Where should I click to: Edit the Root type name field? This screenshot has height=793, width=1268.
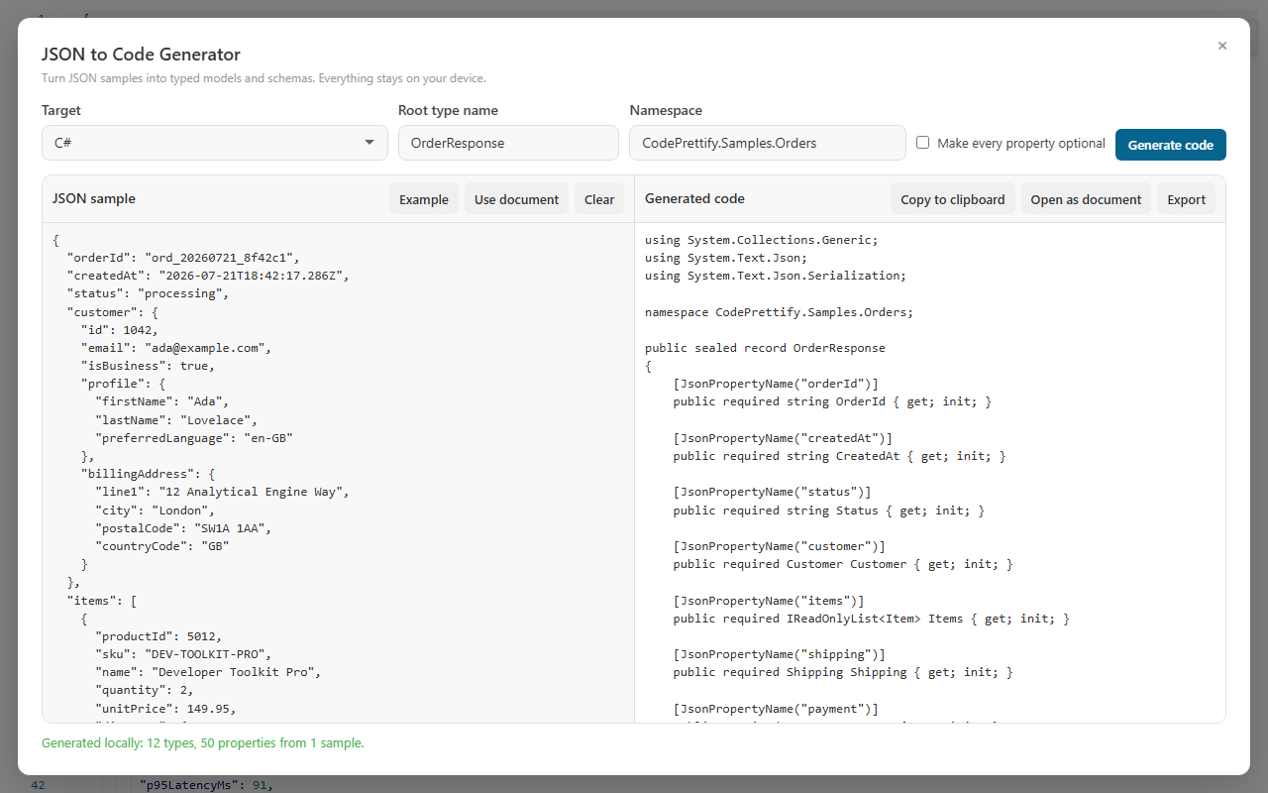508,143
